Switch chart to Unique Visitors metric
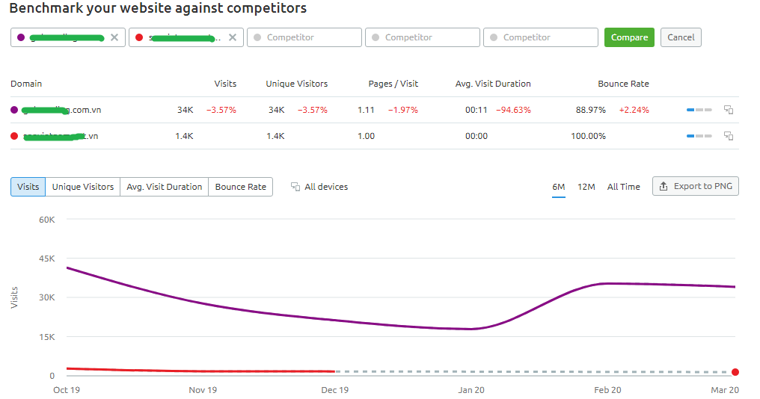The width and height of the screenshot is (760, 399). pyautogui.click(x=83, y=187)
